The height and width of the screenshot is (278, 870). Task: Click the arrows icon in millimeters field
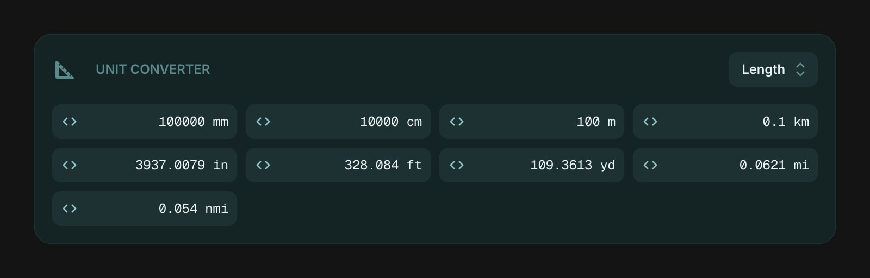pyautogui.click(x=70, y=122)
